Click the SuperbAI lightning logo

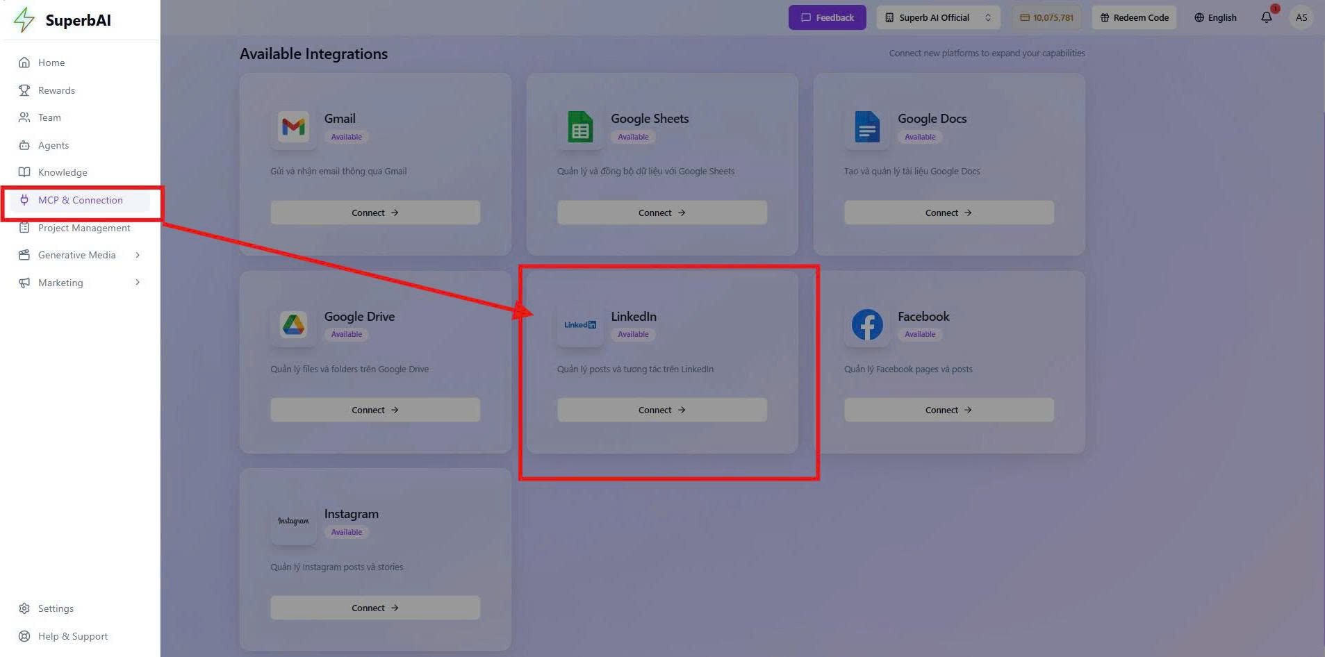point(24,19)
